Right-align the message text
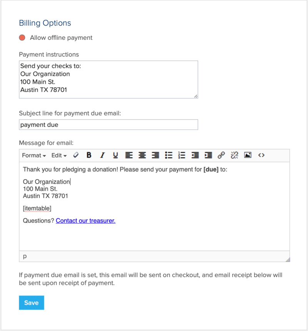Viewport: 308px width, 331px height. [156, 155]
